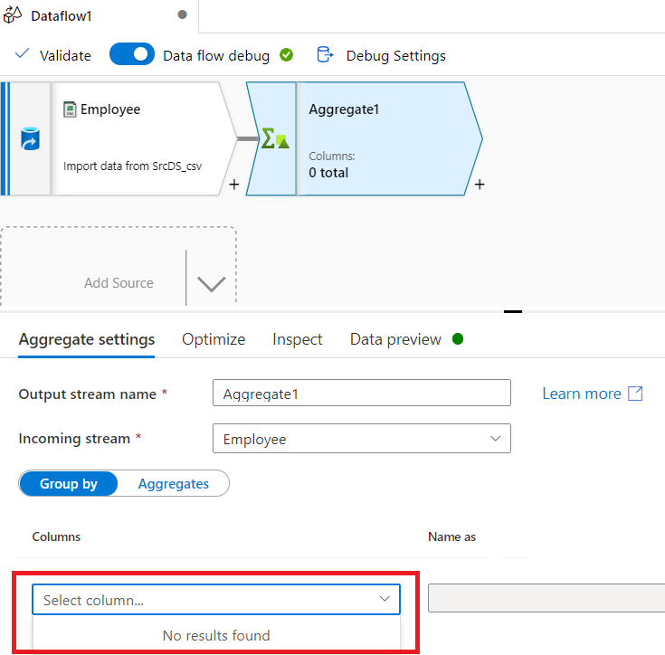Click the Columns header label
665x655 pixels.
56,536
